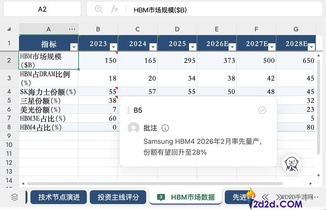Open filter dropdown on 2023 header
Screen dimensions: 326x210
click(113, 47)
